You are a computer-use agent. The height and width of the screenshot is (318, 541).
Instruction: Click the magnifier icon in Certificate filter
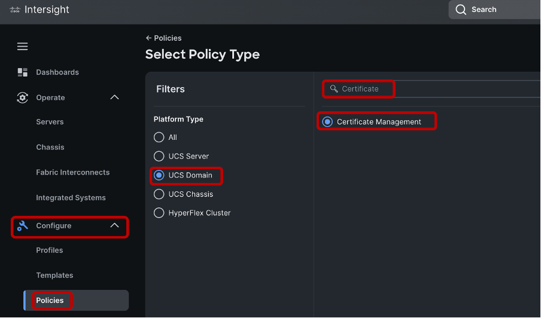click(x=334, y=88)
